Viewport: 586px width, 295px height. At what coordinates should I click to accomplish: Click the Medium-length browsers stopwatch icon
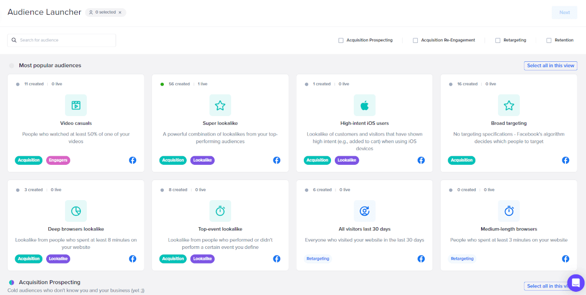click(508, 211)
